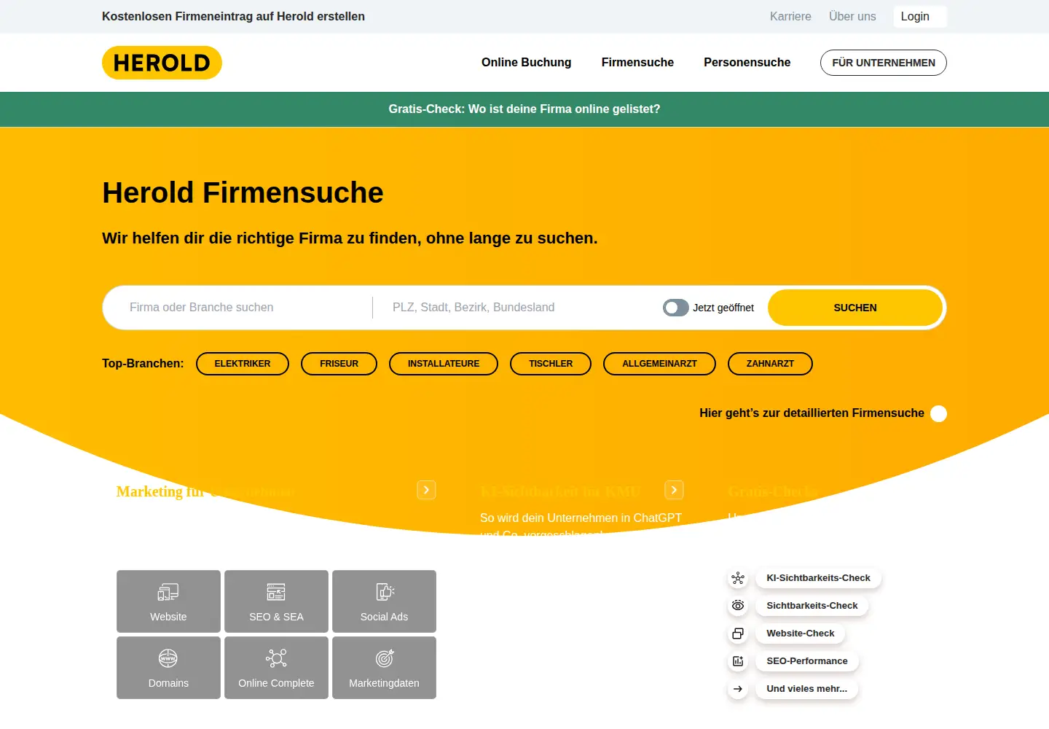Toggle the Jetzt geöffnet switch

(x=675, y=308)
